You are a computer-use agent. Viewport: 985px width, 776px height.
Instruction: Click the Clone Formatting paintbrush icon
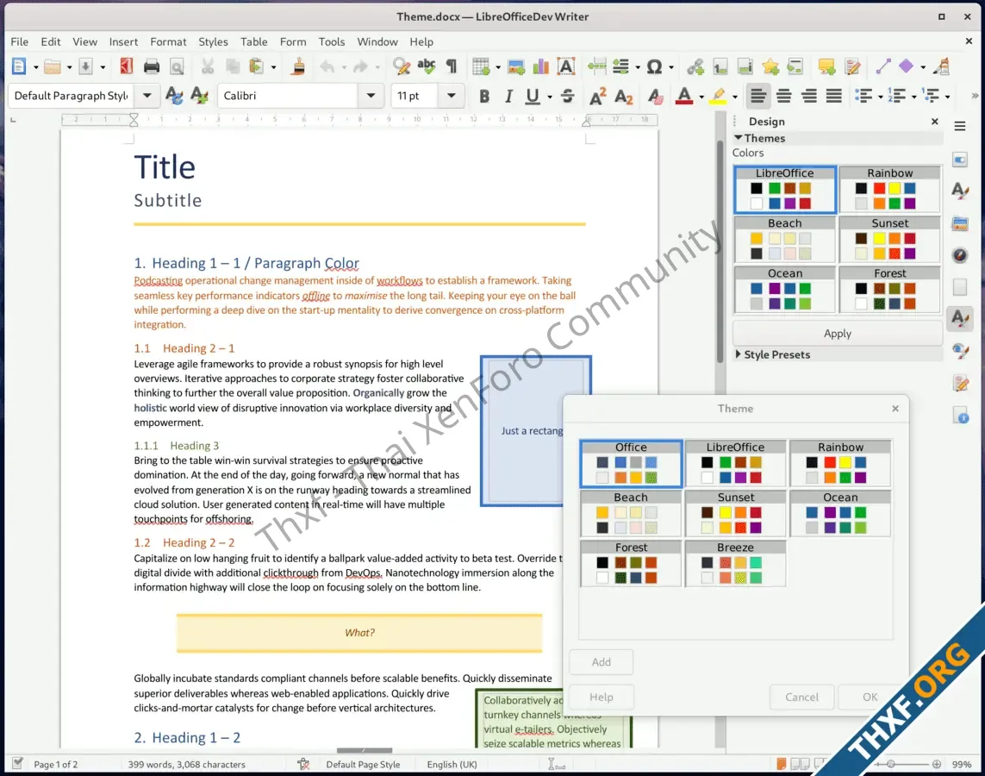tap(298, 66)
